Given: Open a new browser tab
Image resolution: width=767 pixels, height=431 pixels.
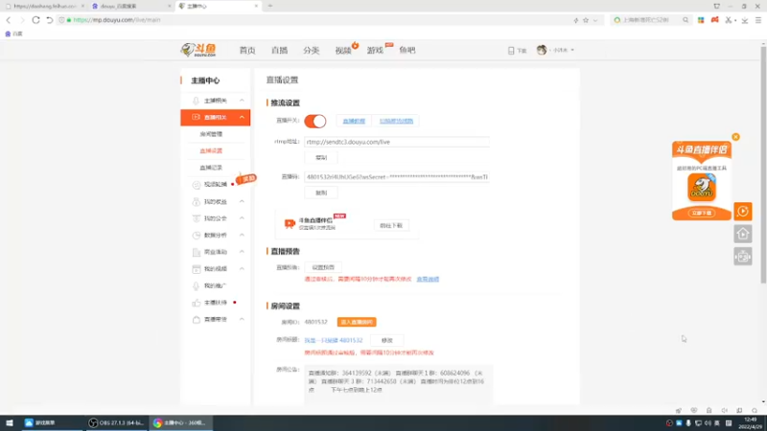Looking at the screenshot, I should [270, 6].
